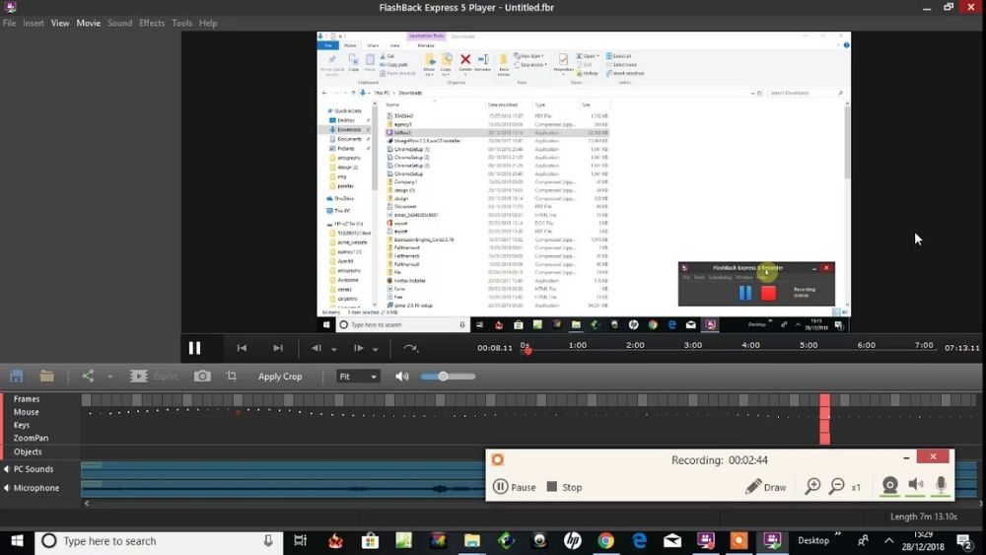Viewport: 986px width, 555px height.
Task: Click the zoom out magnifier in recorder
Action: click(836, 486)
